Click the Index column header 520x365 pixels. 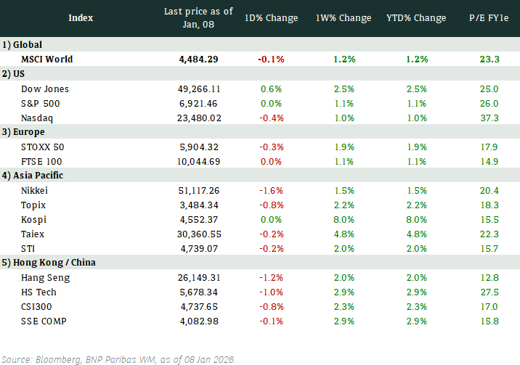pyautogui.click(x=80, y=18)
